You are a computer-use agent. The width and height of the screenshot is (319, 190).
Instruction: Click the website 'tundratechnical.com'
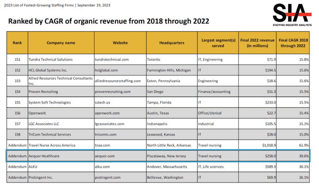(x=112, y=59)
